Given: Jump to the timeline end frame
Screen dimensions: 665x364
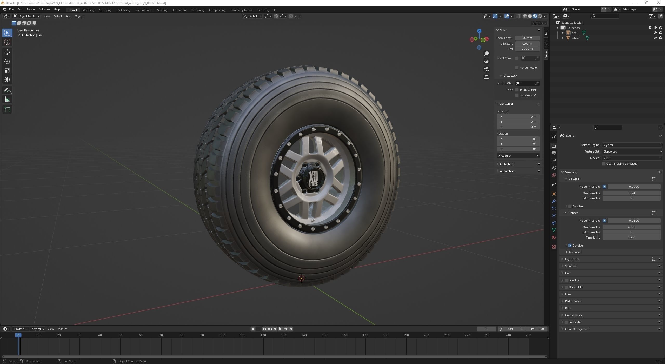Looking at the screenshot, I should pyautogui.click(x=291, y=329).
